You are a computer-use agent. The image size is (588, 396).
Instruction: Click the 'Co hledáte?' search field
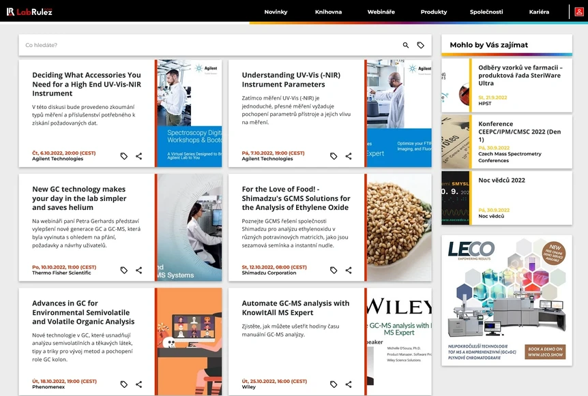click(x=205, y=45)
